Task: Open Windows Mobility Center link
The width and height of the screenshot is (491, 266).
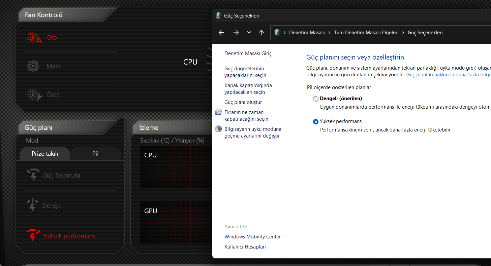Action: 252,237
